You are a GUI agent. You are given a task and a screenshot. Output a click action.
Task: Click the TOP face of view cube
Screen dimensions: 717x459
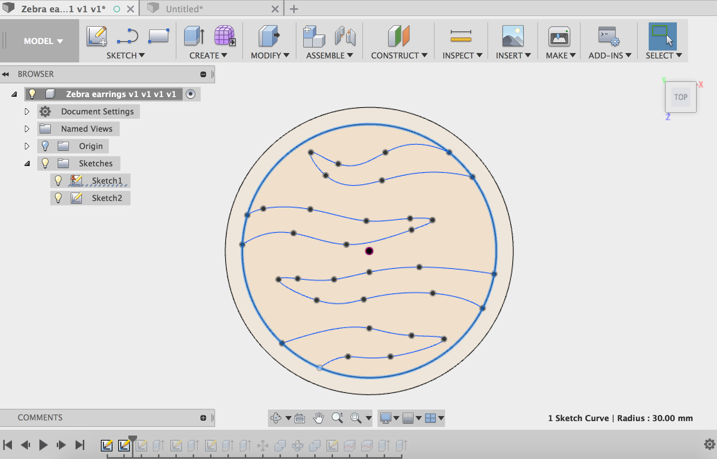[x=680, y=97]
